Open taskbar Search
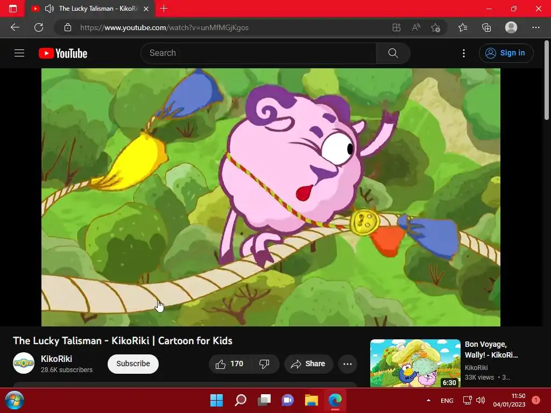Image resolution: width=551 pixels, height=413 pixels. coord(241,400)
